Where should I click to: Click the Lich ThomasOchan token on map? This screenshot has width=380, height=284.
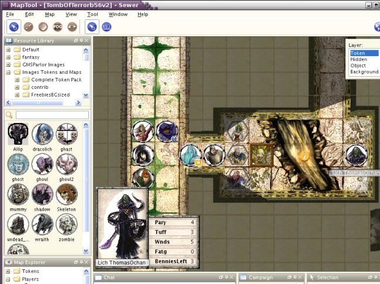(x=357, y=155)
